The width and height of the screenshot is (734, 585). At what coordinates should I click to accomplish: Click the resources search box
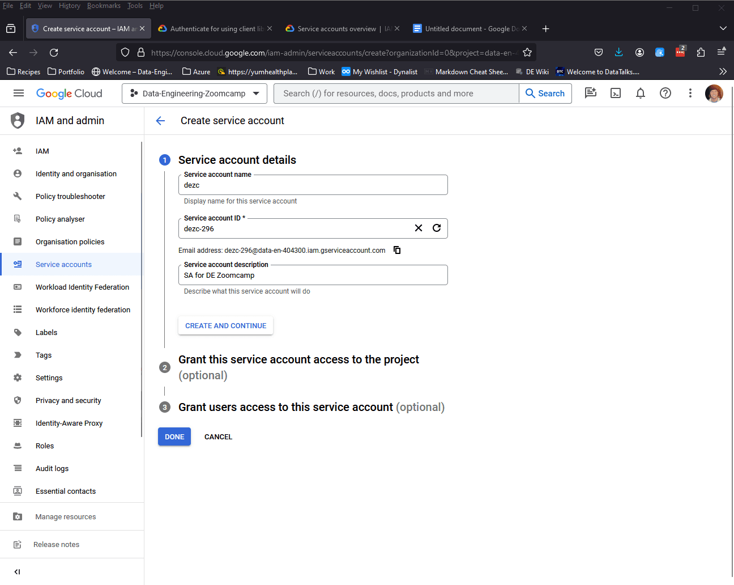point(396,94)
